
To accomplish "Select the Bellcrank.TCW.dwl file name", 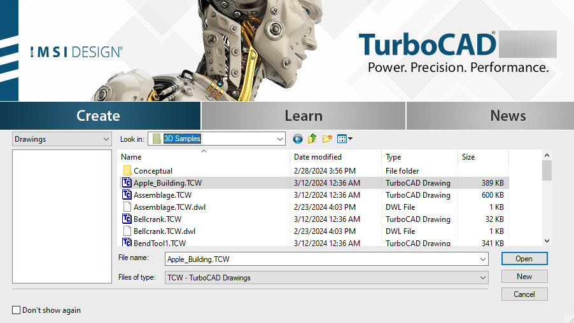I will tap(164, 231).
